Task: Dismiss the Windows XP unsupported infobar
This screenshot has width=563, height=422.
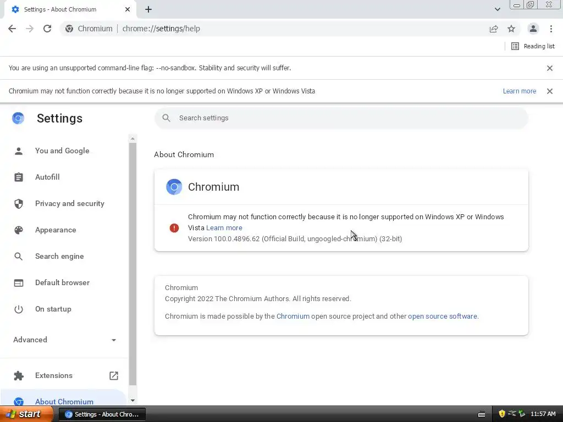Action: (550, 91)
